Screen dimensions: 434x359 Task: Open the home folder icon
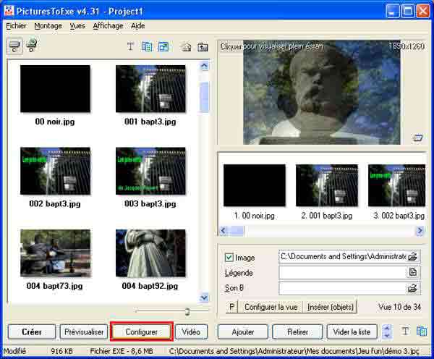point(185,47)
